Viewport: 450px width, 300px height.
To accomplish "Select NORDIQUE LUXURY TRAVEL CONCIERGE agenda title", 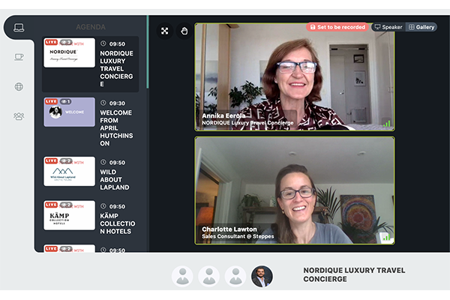I will coord(116,68).
